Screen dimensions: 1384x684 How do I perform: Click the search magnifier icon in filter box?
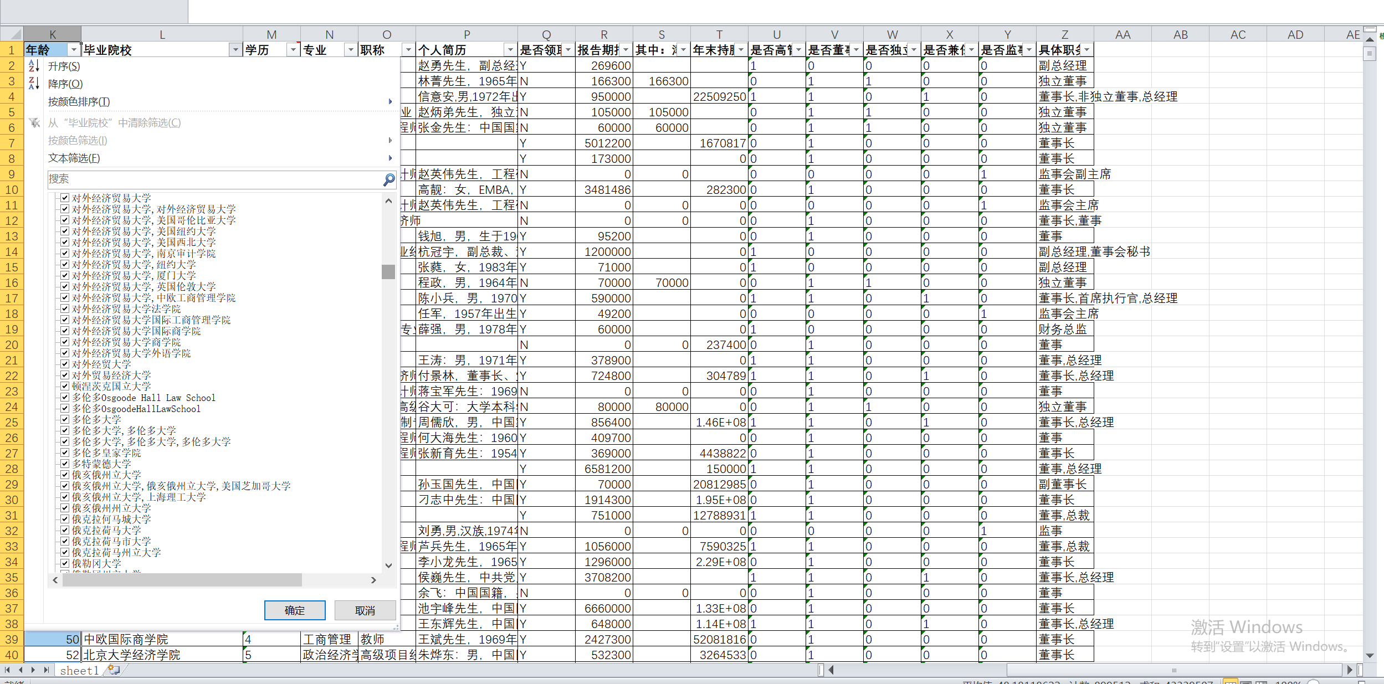click(x=389, y=179)
